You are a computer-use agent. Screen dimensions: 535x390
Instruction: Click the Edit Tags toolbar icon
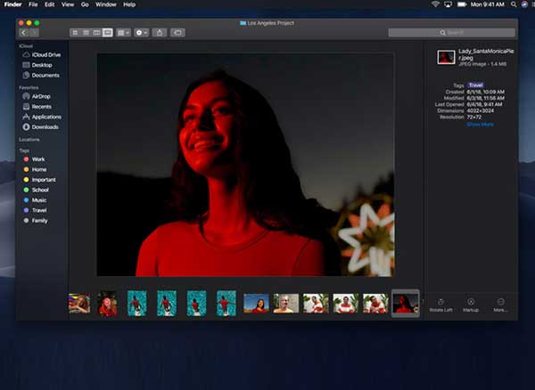pos(177,33)
